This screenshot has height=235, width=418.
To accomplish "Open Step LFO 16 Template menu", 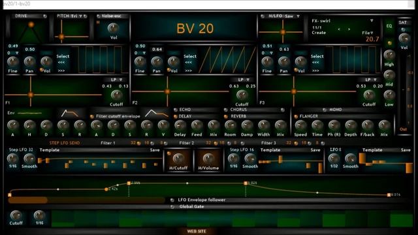I will pos(270,150).
